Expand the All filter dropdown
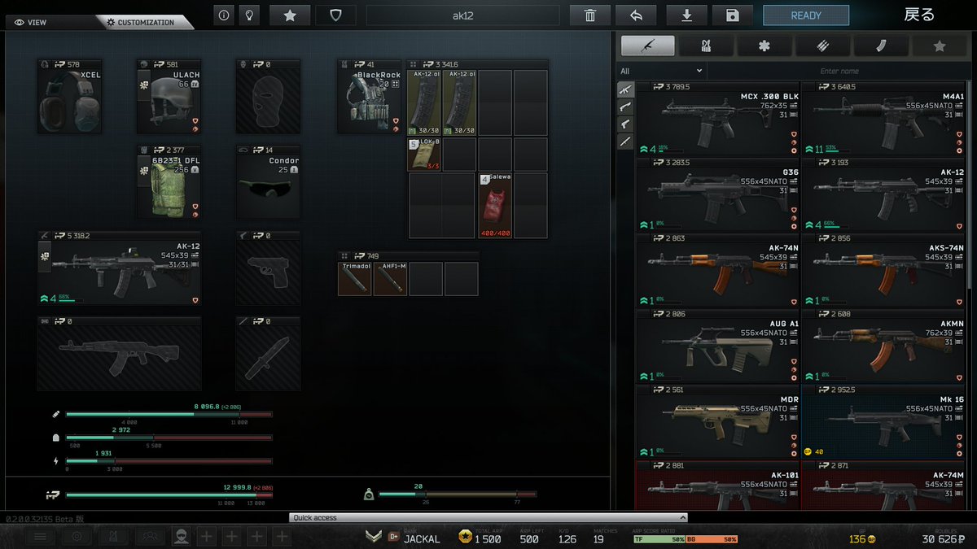977x549 pixels. coord(660,72)
